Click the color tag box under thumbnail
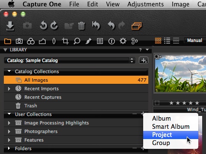Viewport: 206px width, 154px height. tap(157, 103)
